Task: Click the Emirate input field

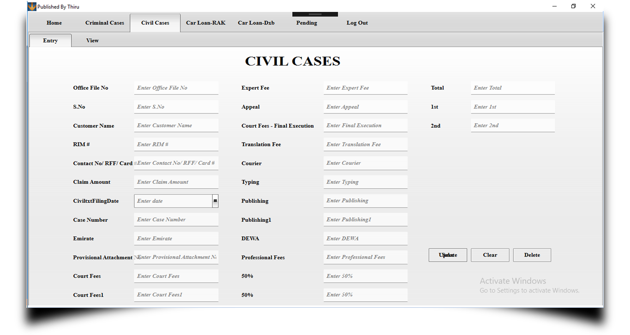Action: click(x=176, y=239)
